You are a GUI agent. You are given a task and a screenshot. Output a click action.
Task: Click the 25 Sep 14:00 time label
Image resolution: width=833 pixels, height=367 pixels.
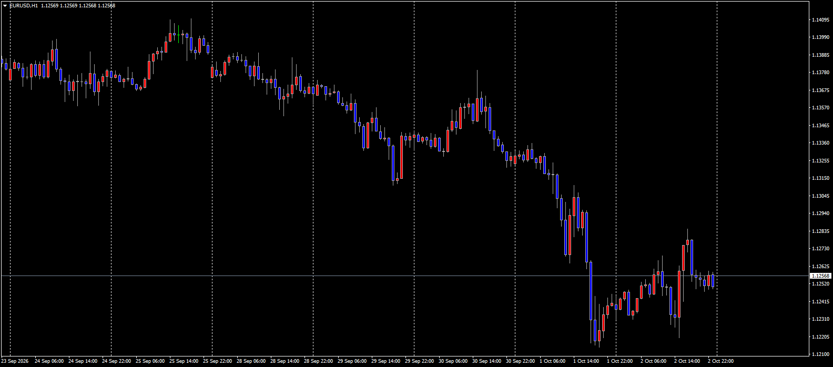coord(184,361)
